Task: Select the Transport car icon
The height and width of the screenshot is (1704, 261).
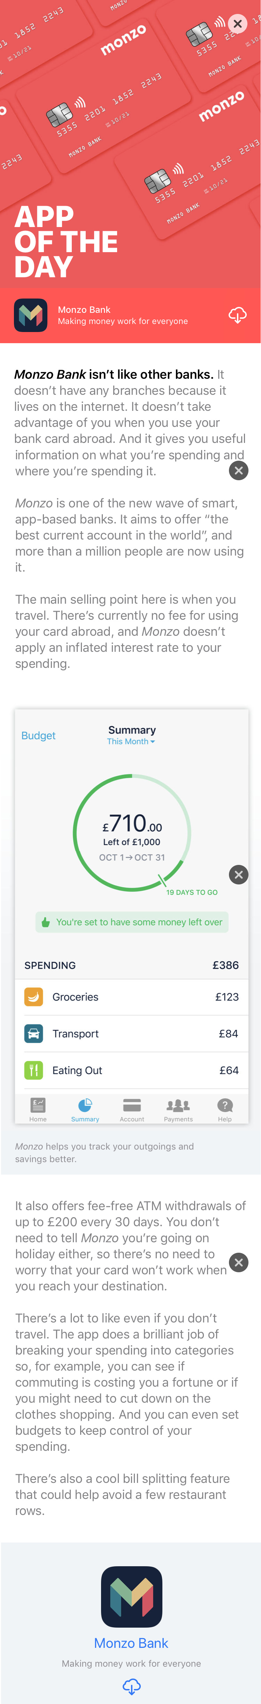Action: pyautogui.click(x=34, y=1033)
